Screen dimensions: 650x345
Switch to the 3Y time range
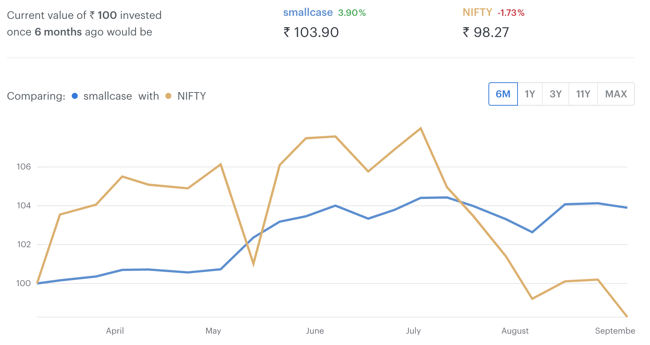[x=556, y=94]
